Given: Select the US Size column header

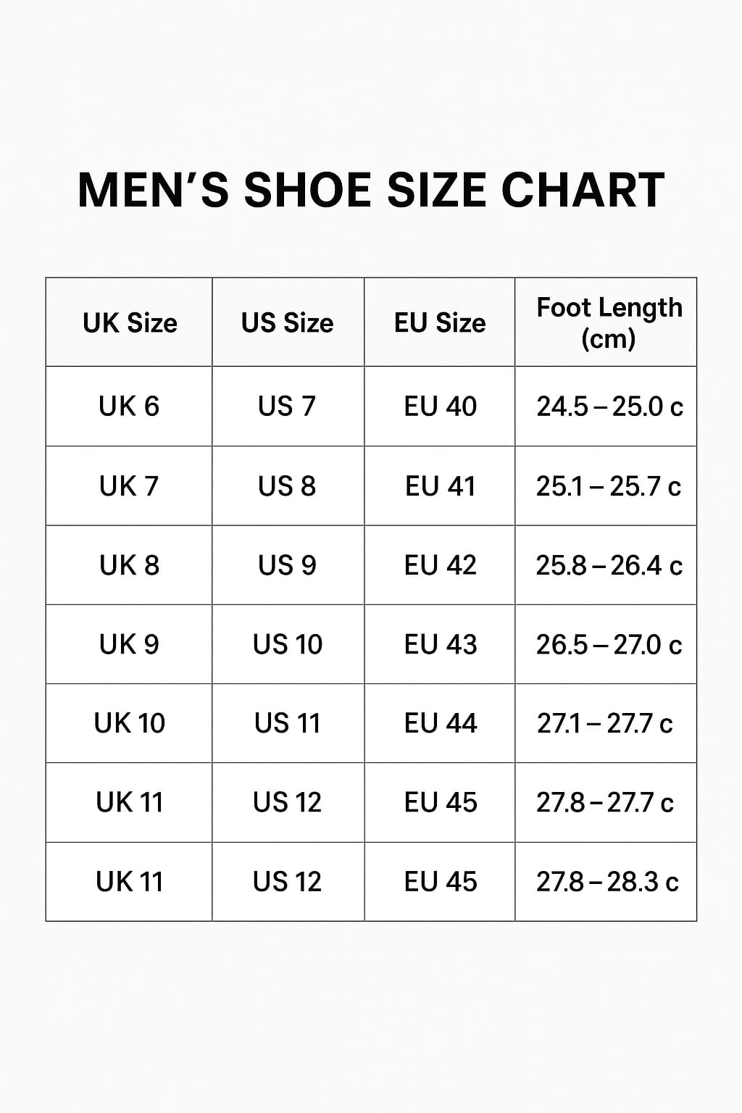Looking at the screenshot, I should 288,322.
